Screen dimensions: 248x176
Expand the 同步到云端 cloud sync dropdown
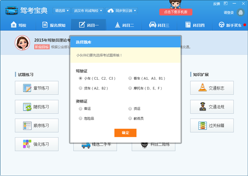coord(122,10)
